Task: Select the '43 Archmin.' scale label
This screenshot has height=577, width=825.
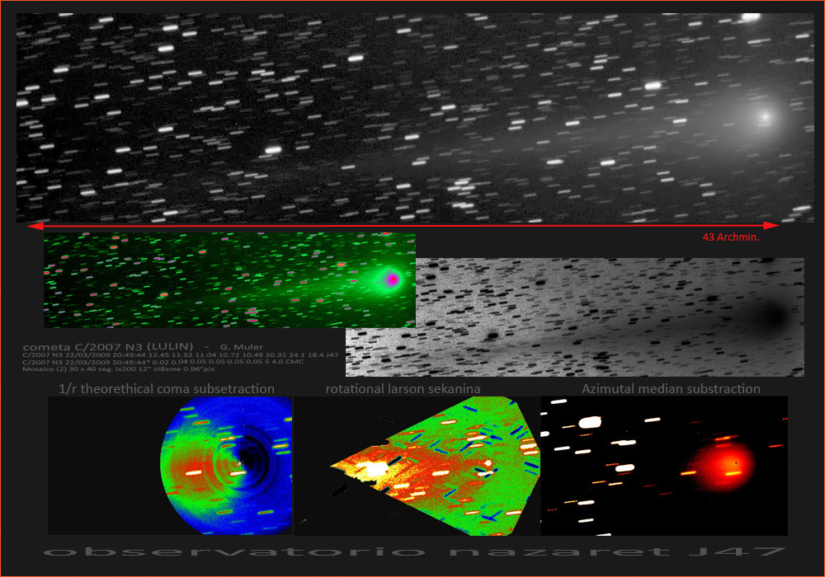Action: click(x=730, y=237)
